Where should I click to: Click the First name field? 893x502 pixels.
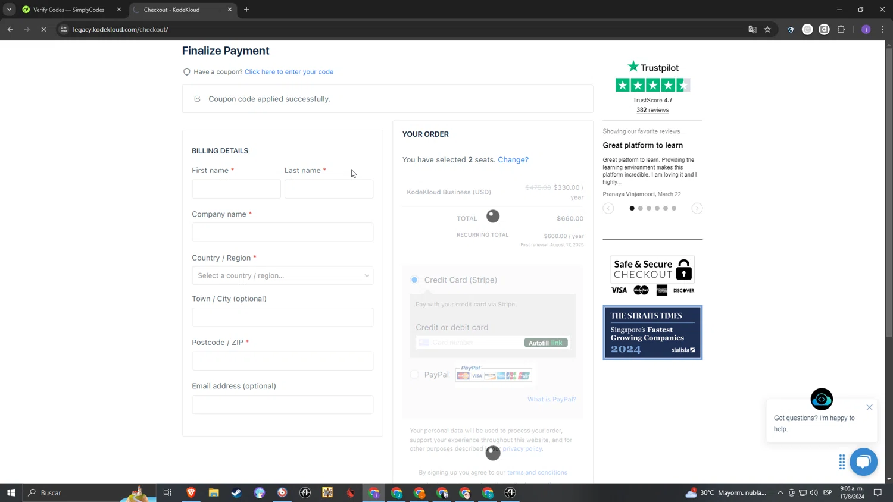(x=236, y=189)
